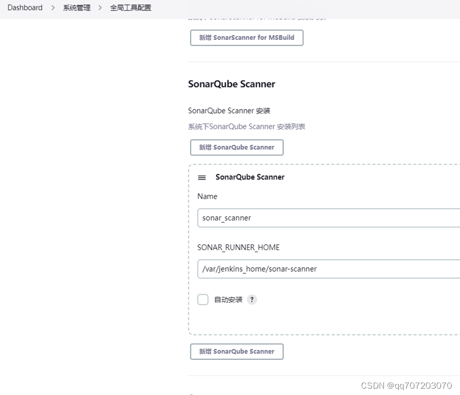Expand chevron after Dashboard breadcrumb
This screenshot has height=395, width=460.
[53, 7]
